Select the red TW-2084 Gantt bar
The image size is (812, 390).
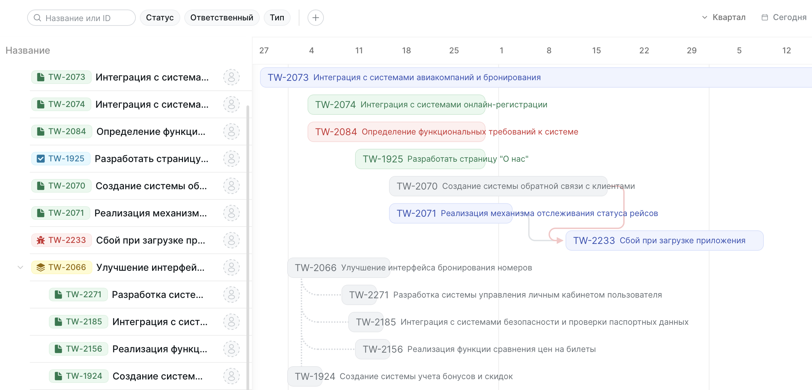point(396,132)
